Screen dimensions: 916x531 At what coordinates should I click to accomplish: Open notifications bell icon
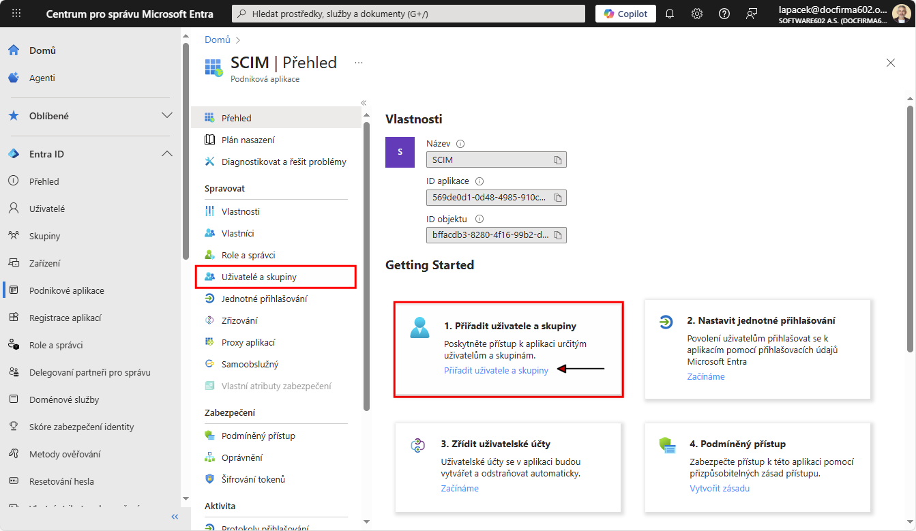[x=670, y=14]
